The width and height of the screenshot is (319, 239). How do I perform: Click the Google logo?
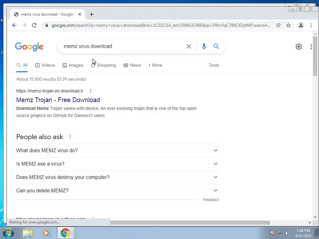tap(29, 47)
